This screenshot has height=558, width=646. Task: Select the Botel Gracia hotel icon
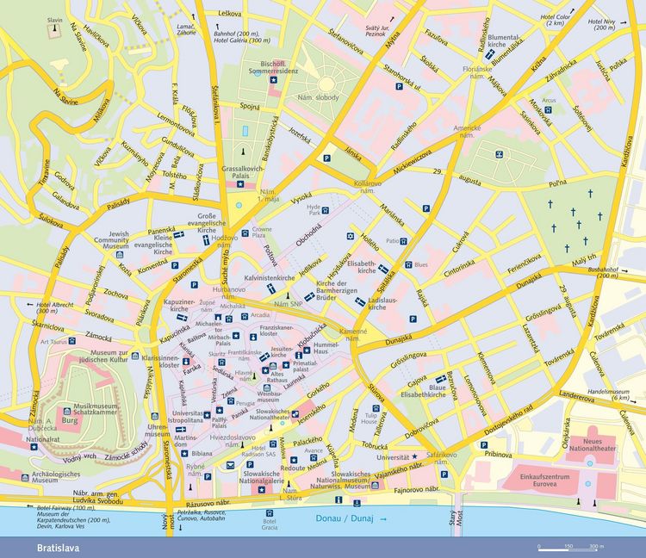pyautogui.click(x=270, y=513)
